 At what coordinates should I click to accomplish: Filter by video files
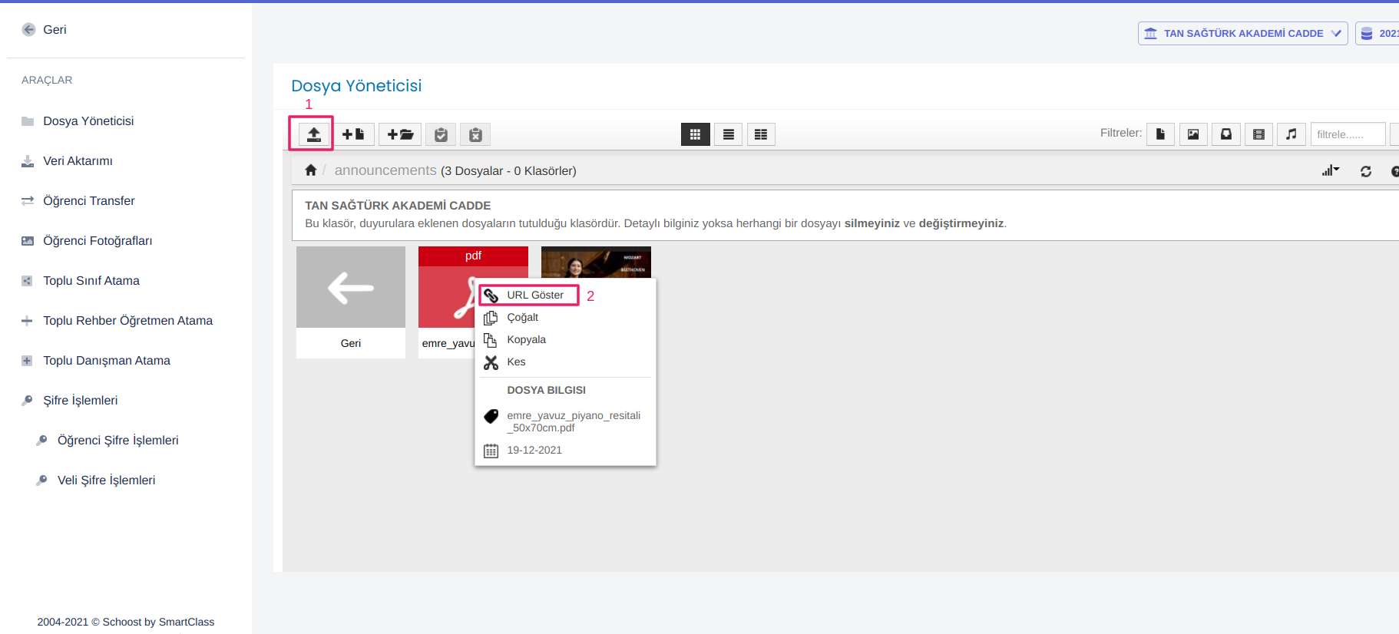coord(1258,134)
